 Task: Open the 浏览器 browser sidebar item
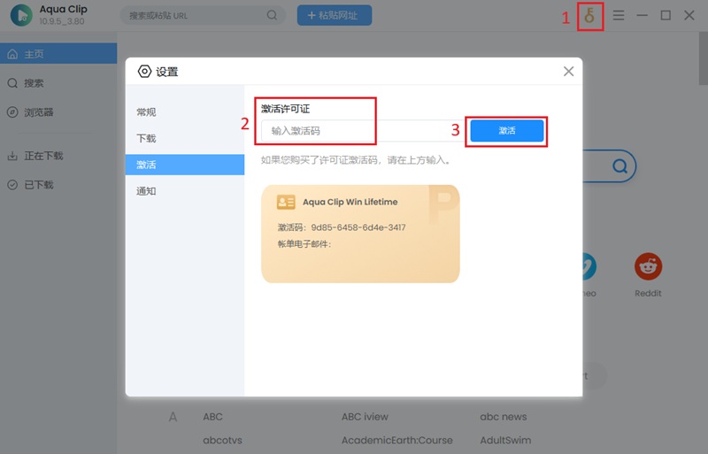(x=58, y=112)
